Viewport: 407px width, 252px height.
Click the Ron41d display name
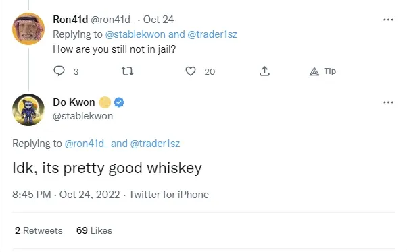point(70,20)
